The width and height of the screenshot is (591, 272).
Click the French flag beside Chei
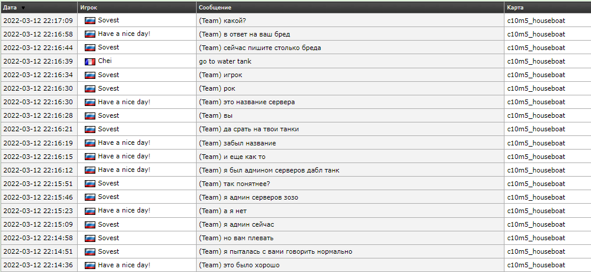[x=90, y=61]
